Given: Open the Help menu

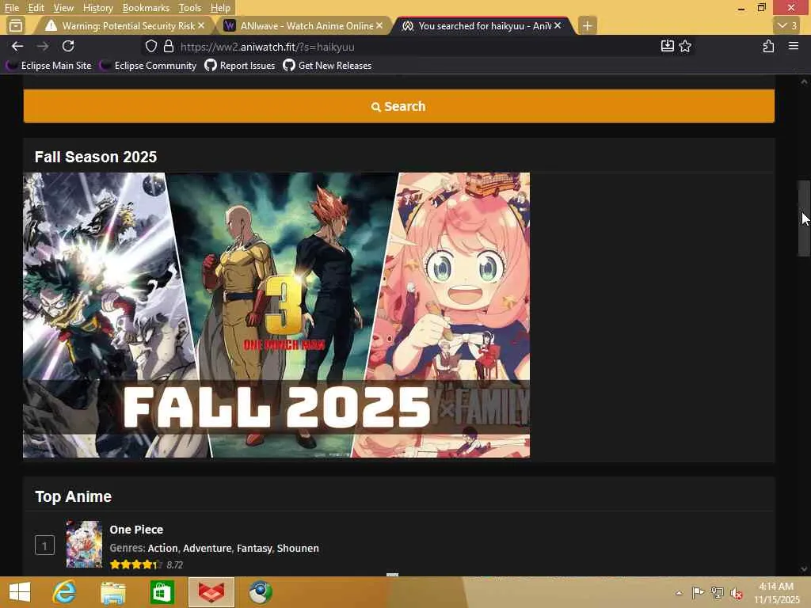Looking at the screenshot, I should click(220, 8).
